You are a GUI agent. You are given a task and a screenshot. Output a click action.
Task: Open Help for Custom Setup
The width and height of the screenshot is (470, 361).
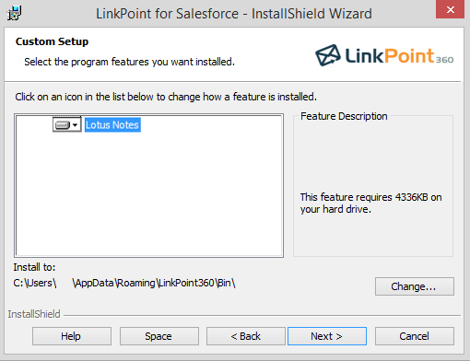pyautogui.click(x=72, y=336)
